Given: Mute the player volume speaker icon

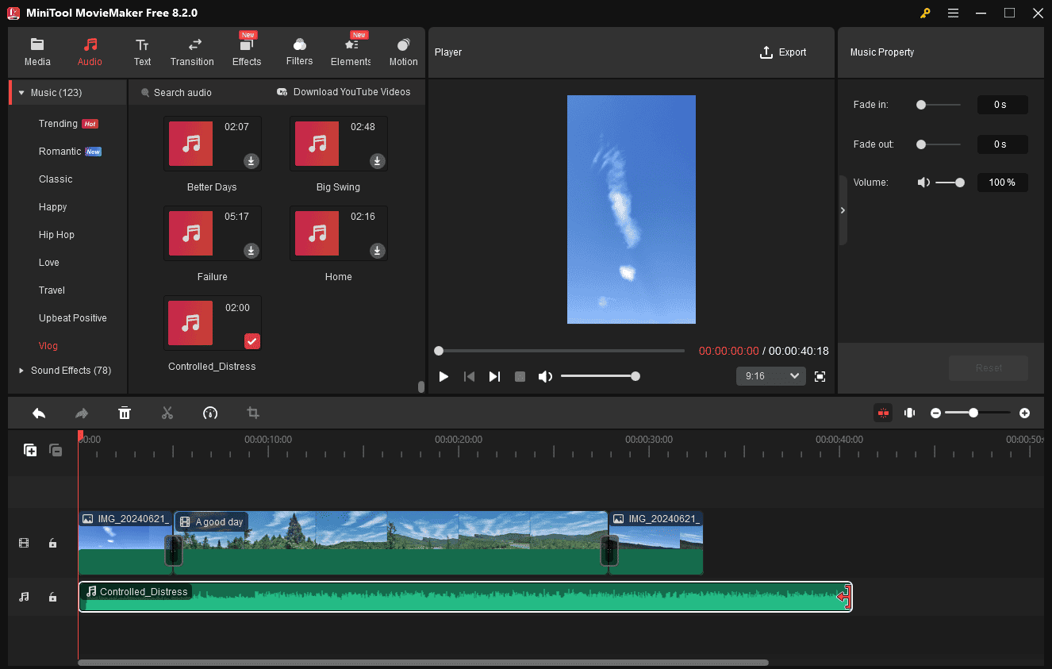Looking at the screenshot, I should click(x=545, y=376).
